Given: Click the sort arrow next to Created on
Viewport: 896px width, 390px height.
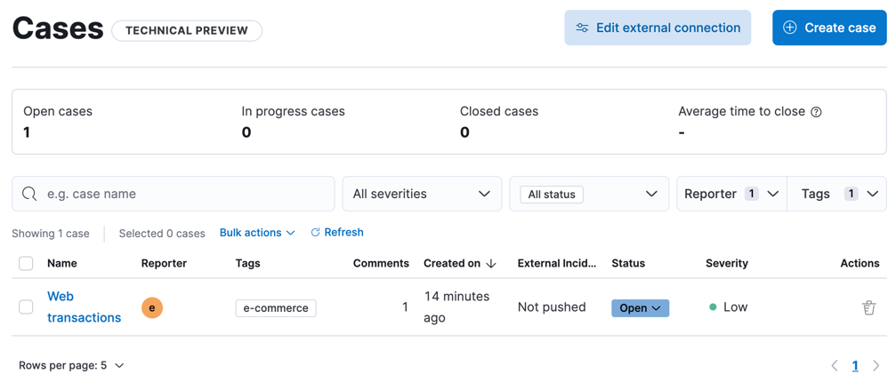Looking at the screenshot, I should [x=491, y=264].
